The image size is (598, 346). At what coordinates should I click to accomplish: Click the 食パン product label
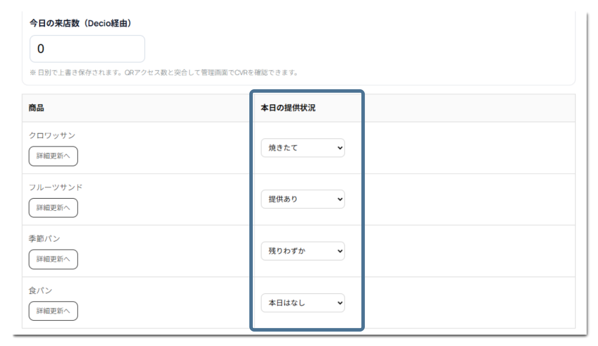tap(40, 290)
